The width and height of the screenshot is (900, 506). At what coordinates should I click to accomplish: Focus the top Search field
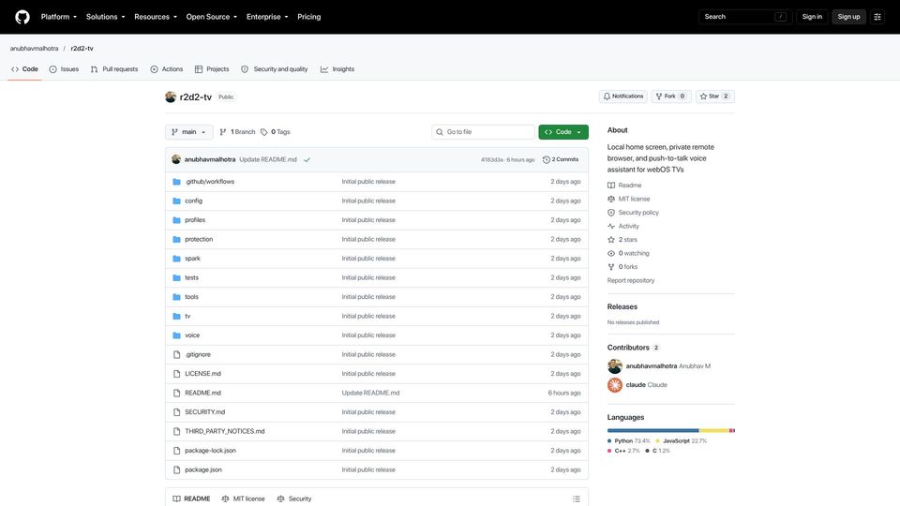pos(745,17)
